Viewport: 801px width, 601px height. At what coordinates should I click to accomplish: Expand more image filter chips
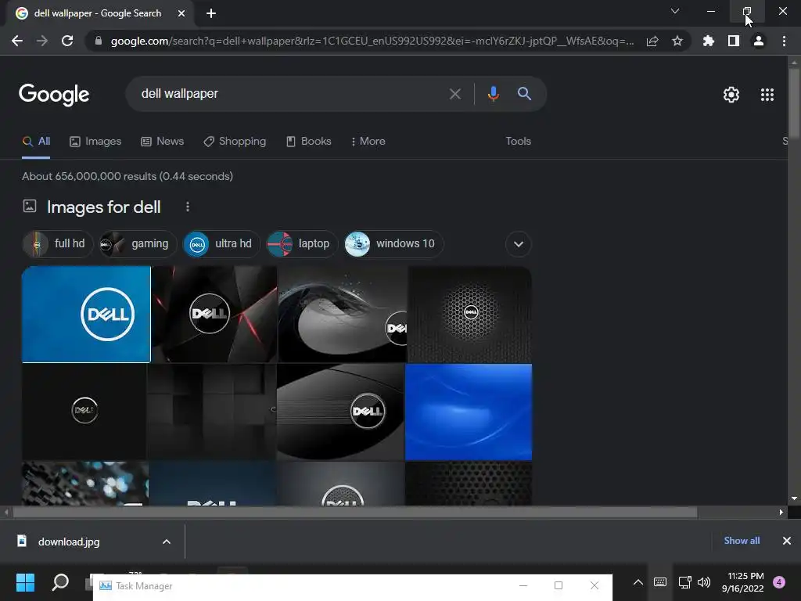tap(519, 244)
